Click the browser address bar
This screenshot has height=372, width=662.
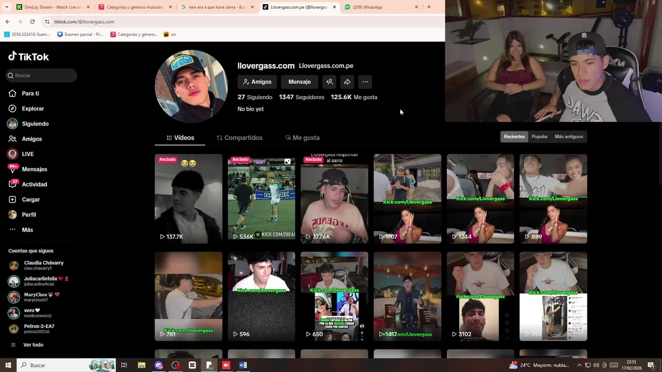[x=243, y=22]
